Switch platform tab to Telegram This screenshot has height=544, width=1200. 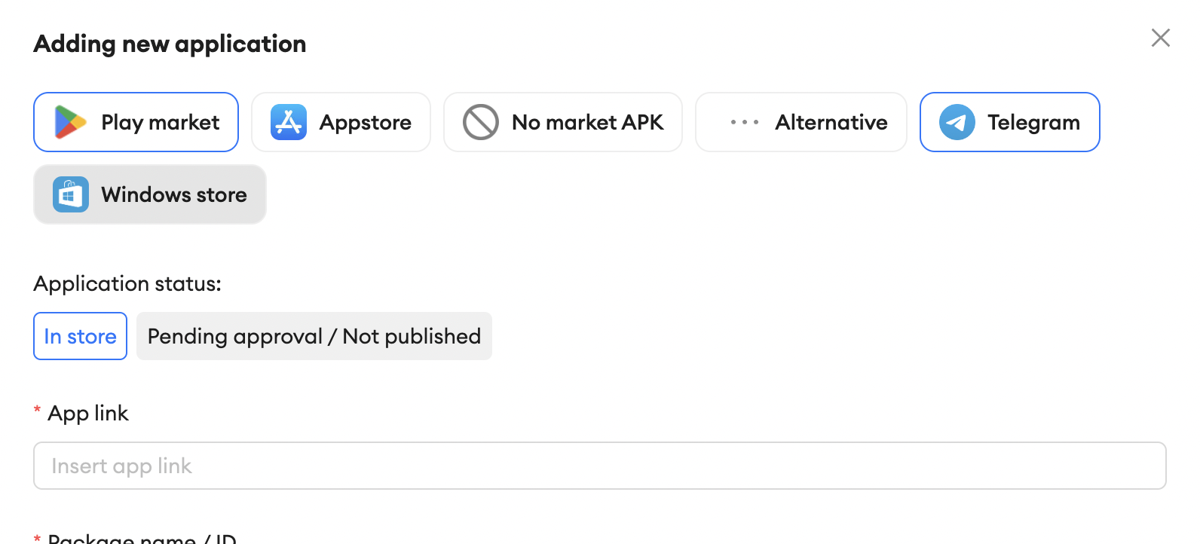[x=1009, y=121]
